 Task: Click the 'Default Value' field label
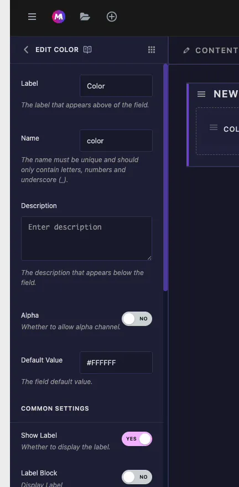tap(41, 360)
